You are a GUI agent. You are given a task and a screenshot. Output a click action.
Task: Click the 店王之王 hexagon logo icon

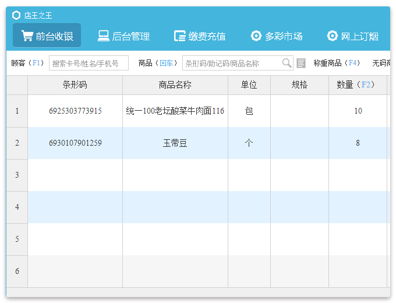tap(16, 15)
